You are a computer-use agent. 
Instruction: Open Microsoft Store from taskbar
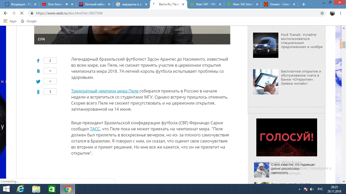pos(52,189)
